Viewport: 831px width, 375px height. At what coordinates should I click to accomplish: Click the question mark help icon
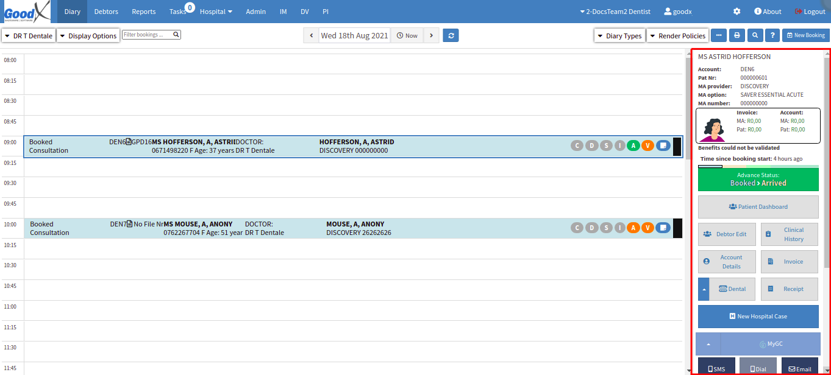[x=772, y=36]
